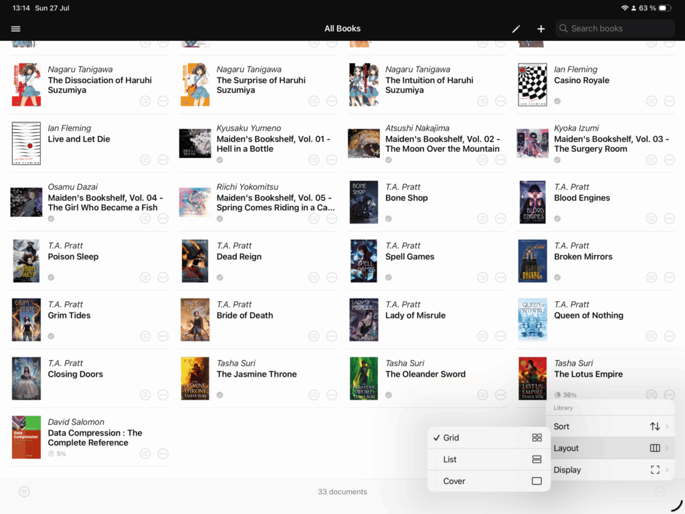Open more options for The Intuition of Haruhi Suzumiya
This screenshot has width=685, height=514.
click(500, 101)
